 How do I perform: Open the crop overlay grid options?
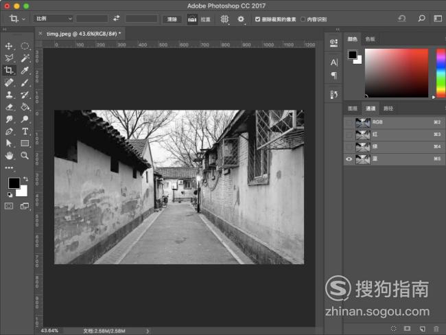tap(224, 19)
